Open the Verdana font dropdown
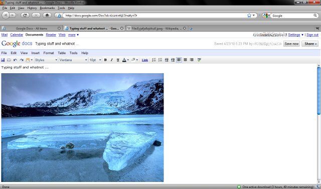 pos(73,60)
